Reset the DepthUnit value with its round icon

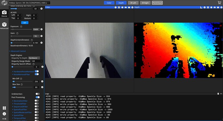click(x=41, y=43)
